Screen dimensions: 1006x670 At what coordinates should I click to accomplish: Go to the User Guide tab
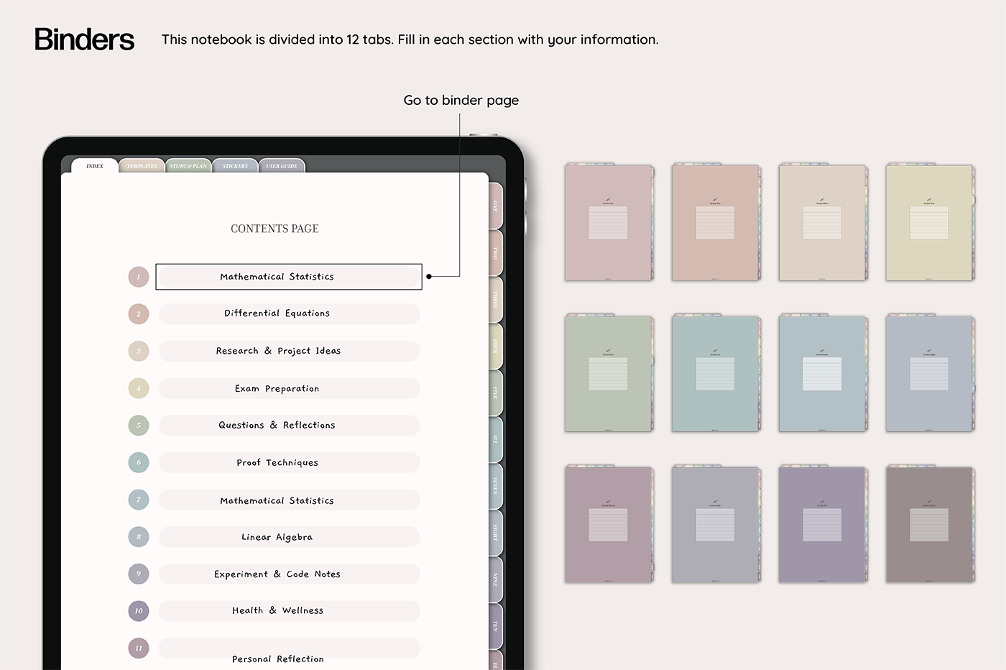(x=282, y=166)
